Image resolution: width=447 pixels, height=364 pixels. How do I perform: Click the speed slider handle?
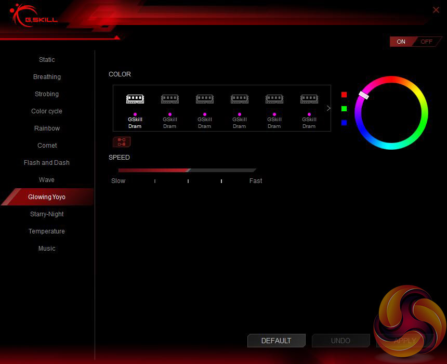coord(189,171)
